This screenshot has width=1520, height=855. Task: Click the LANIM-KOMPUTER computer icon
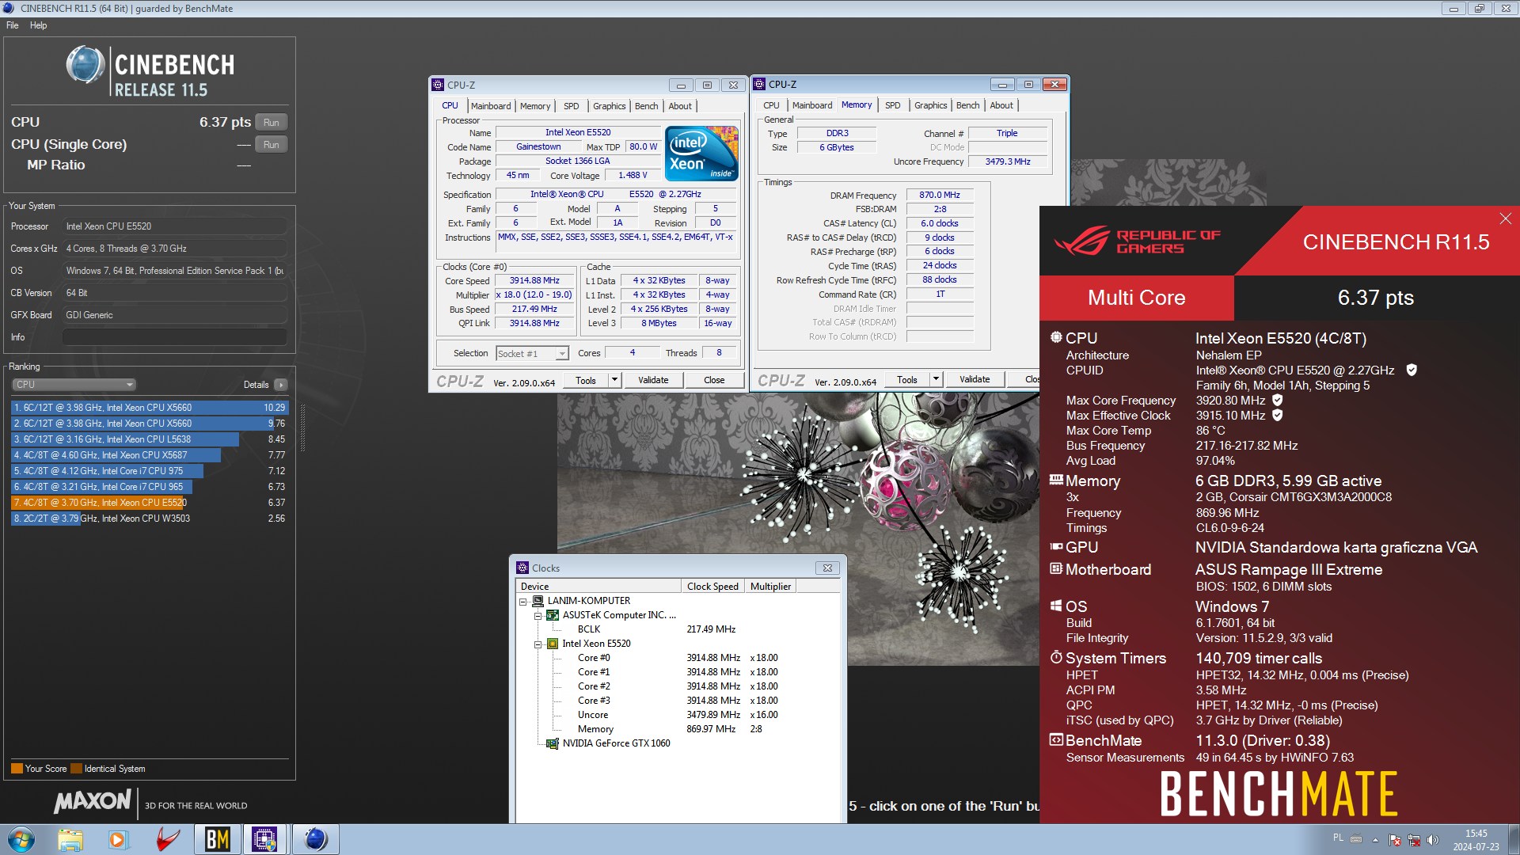(538, 601)
